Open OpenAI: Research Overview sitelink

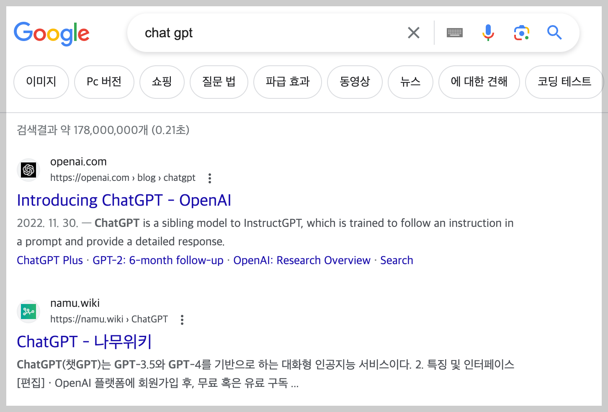[302, 260]
